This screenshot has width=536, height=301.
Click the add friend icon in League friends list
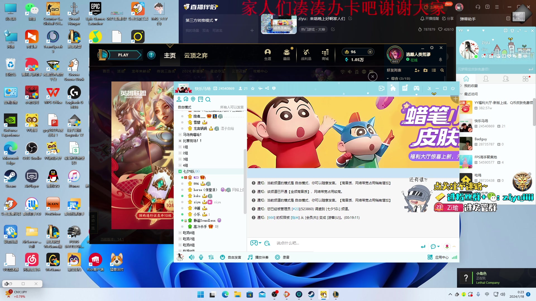pos(417,70)
